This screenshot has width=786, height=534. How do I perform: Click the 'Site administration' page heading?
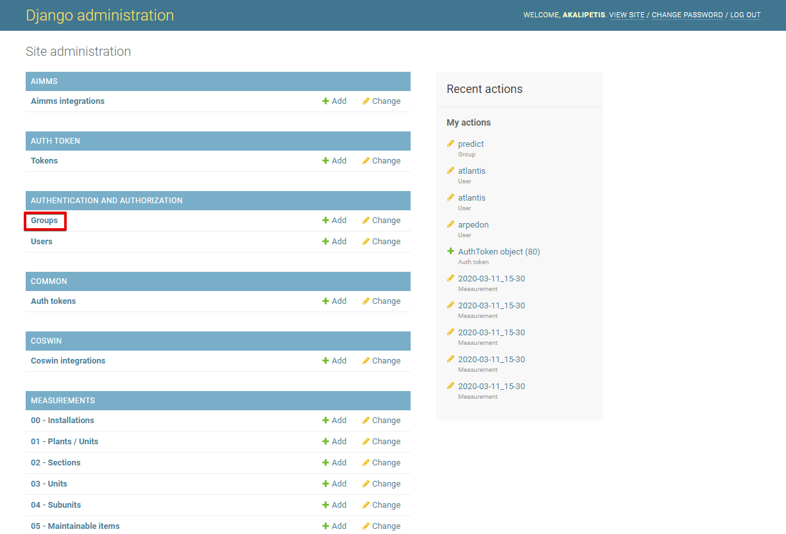point(78,51)
